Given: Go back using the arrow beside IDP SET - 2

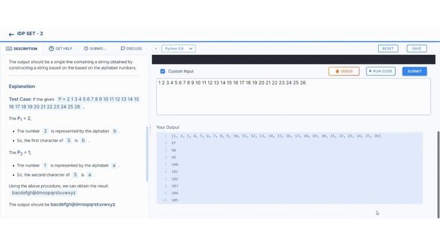Looking at the screenshot, I should tap(11, 34).
